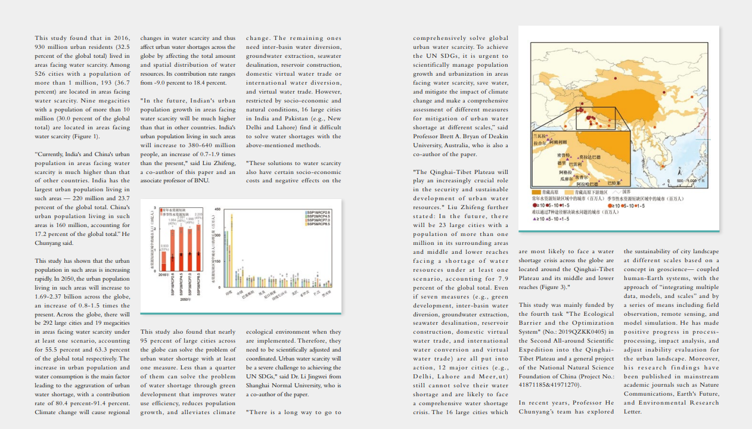This screenshot has width=752, height=429.
Task: Click the paragraph starting "This study found that in 2016"
Action: click(x=82, y=87)
